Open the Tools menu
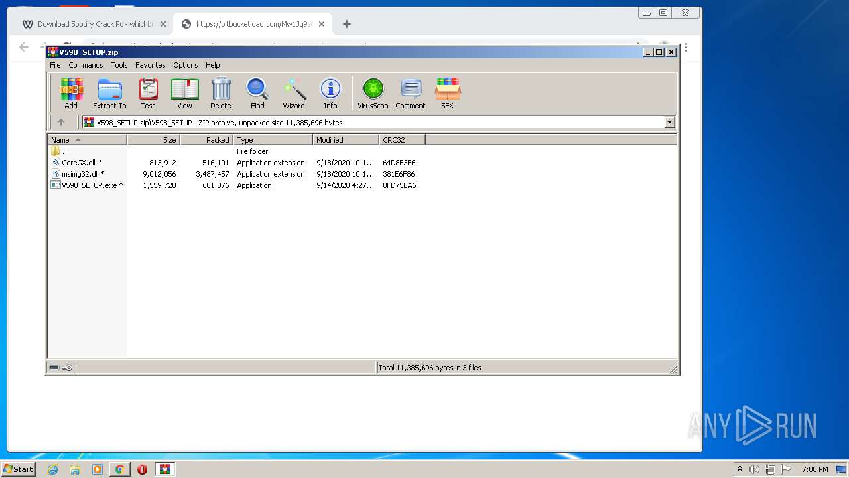This screenshot has width=849, height=478. (119, 65)
